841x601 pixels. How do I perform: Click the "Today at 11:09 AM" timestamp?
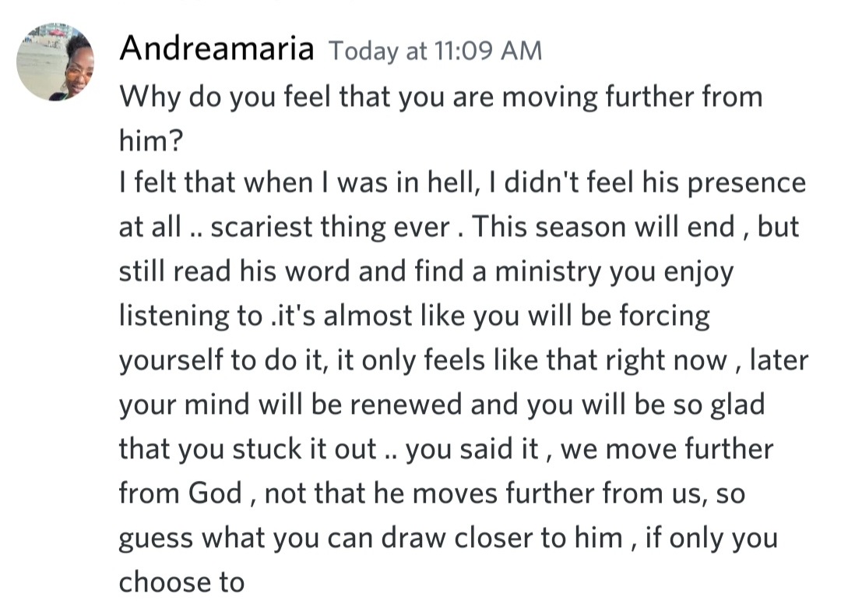435,51
